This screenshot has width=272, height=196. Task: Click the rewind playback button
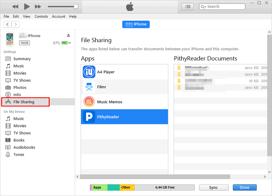[15, 7]
